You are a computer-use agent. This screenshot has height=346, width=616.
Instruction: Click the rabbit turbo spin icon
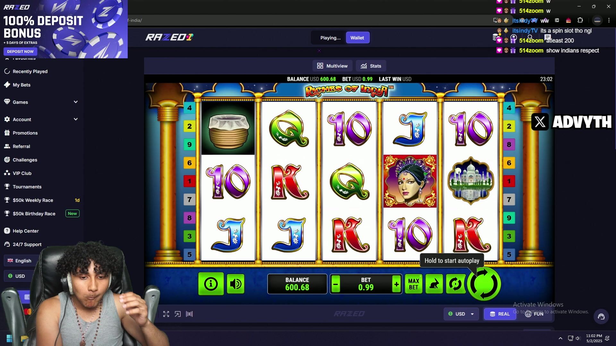[434, 284]
